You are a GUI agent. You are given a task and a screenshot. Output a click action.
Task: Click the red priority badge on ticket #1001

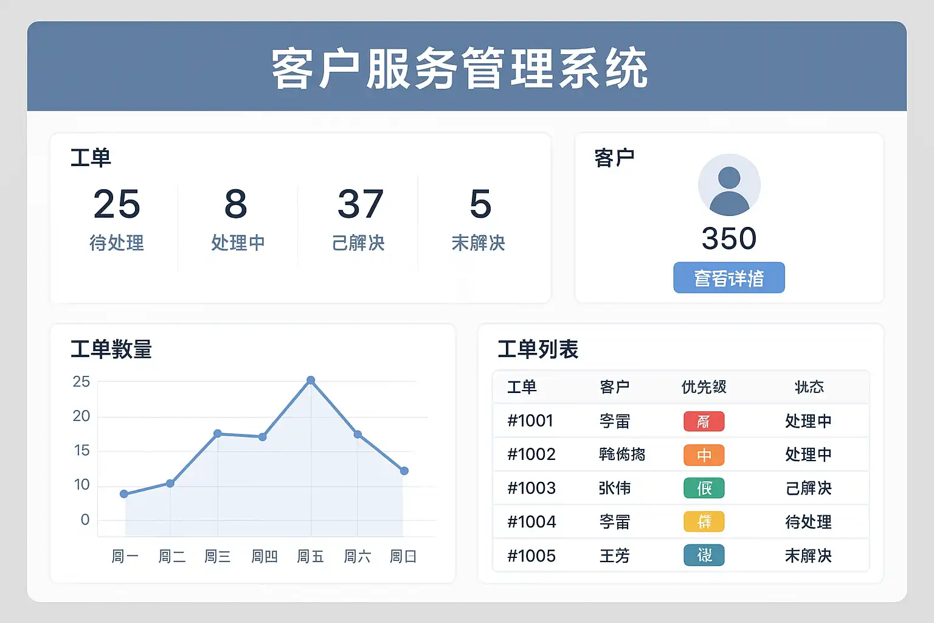[704, 422]
